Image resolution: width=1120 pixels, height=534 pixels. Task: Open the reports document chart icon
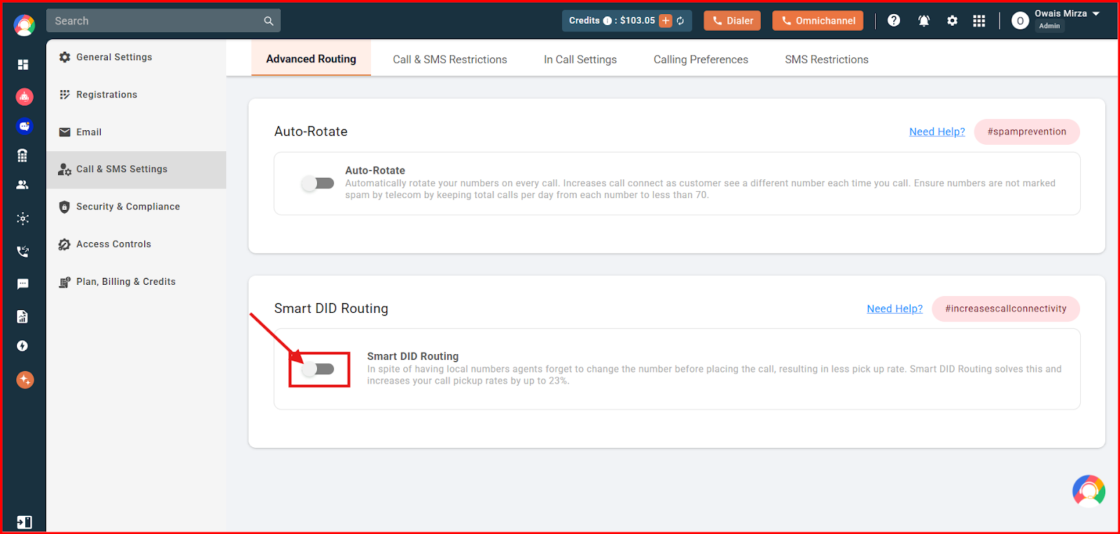pos(22,316)
